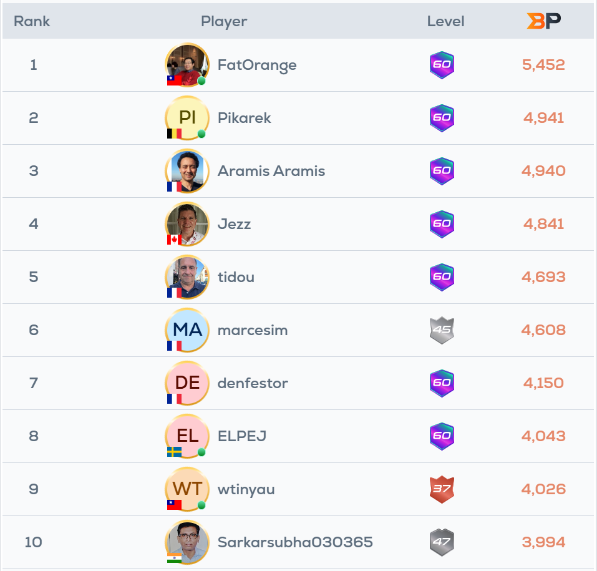
Task: Open tidou's profile picture
Action: click(187, 277)
